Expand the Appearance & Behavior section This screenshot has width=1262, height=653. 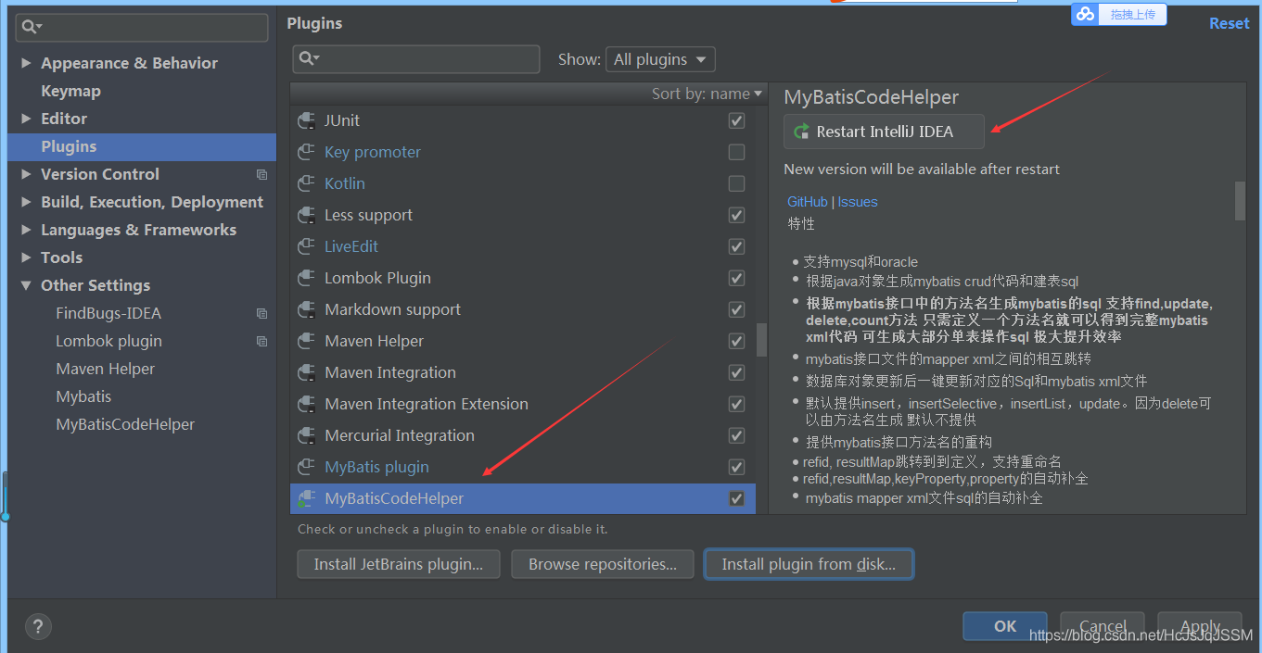(26, 64)
